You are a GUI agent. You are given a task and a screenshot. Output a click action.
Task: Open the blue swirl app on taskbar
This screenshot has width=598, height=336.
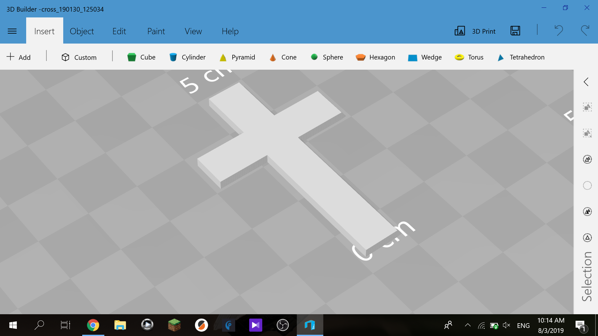coord(228,325)
